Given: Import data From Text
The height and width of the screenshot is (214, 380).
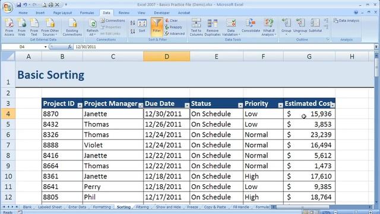Looking at the screenshot, I should click(x=34, y=27).
